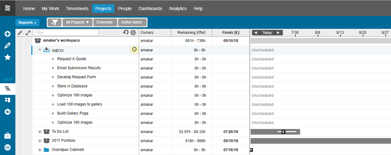Click the add item plus icon in sidebar
391x155 pixels.
(x=8, y=34)
